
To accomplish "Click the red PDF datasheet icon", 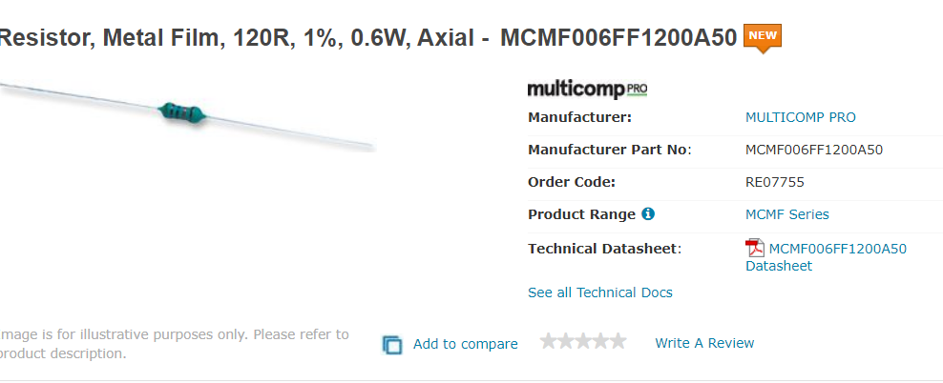I will click(x=755, y=248).
